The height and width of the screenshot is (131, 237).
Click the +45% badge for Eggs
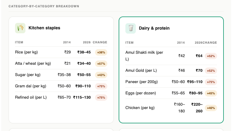tap(211, 93)
